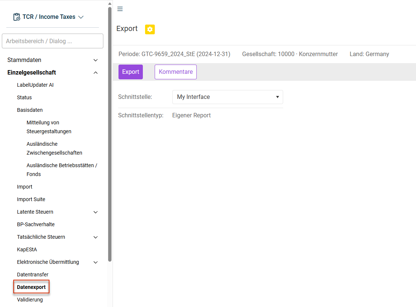The image size is (416, 307).
Task: Expand the Latente Steuern submenu
Action: coord(96,212)
